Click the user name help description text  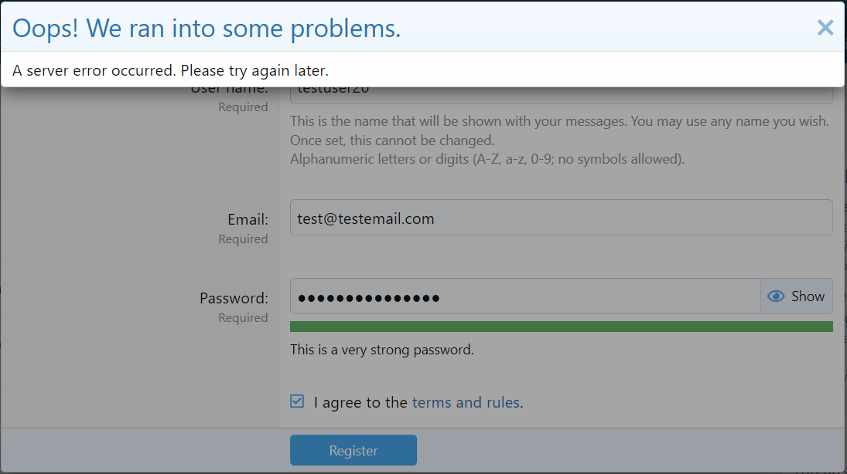pos(559,141)
